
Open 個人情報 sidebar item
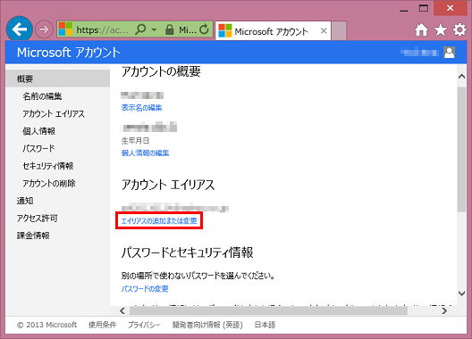pyautogui.click(x=38, y=131)
